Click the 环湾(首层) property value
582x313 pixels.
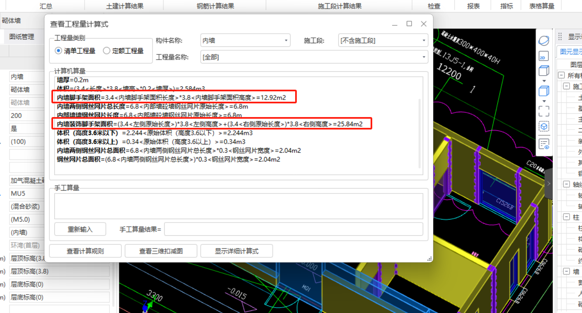(27, 245)
